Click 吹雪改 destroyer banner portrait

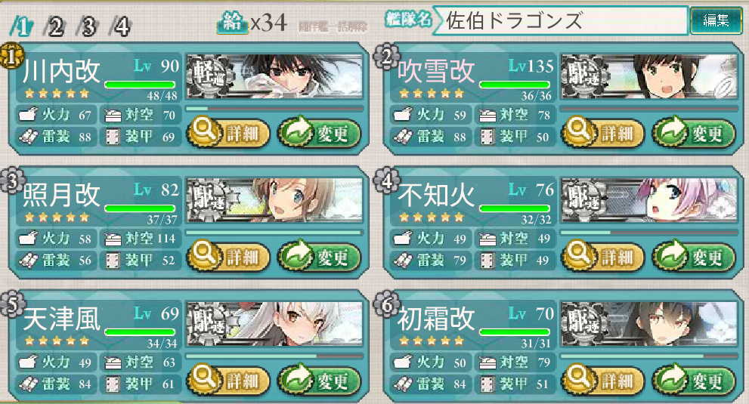pos(649,76)
